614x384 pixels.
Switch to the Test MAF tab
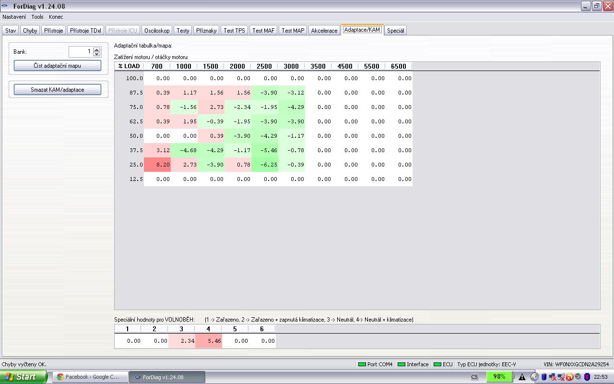click(263, 30)
